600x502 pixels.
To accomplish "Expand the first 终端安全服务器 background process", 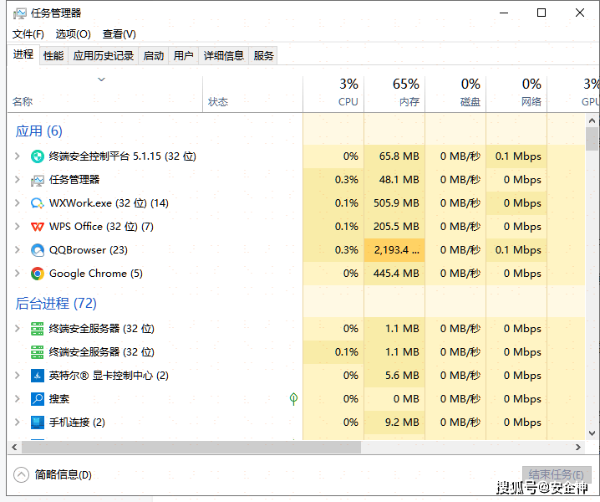I will pyautogui.click(x=18, y=329).
